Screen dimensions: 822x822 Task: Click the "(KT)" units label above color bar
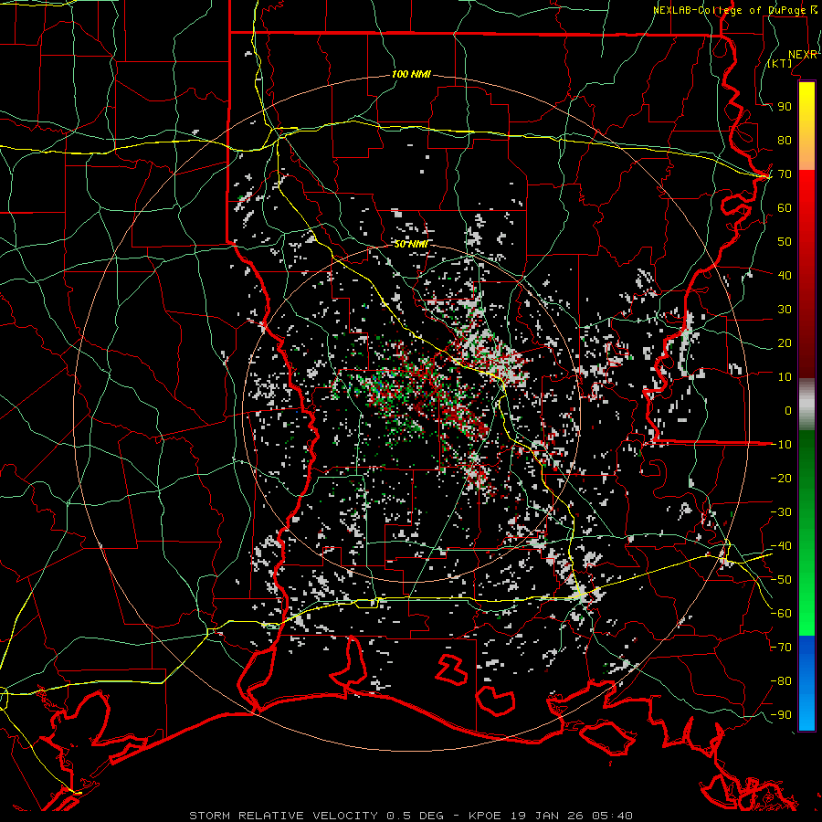tap(780, 63)
